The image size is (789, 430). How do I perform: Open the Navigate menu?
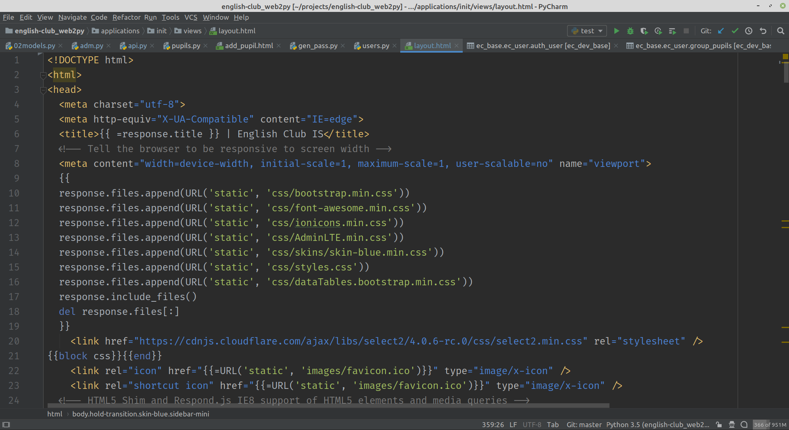coord(72,17)
